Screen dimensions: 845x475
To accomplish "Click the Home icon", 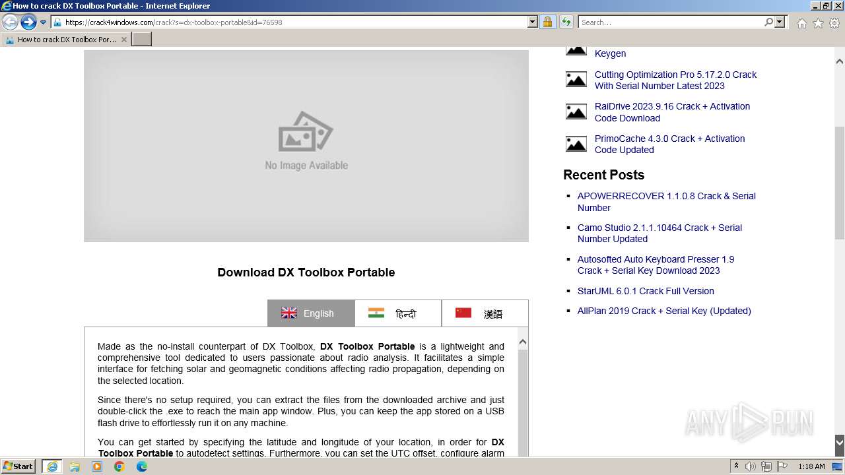I will pyautogui.click(x=801, y=23).
